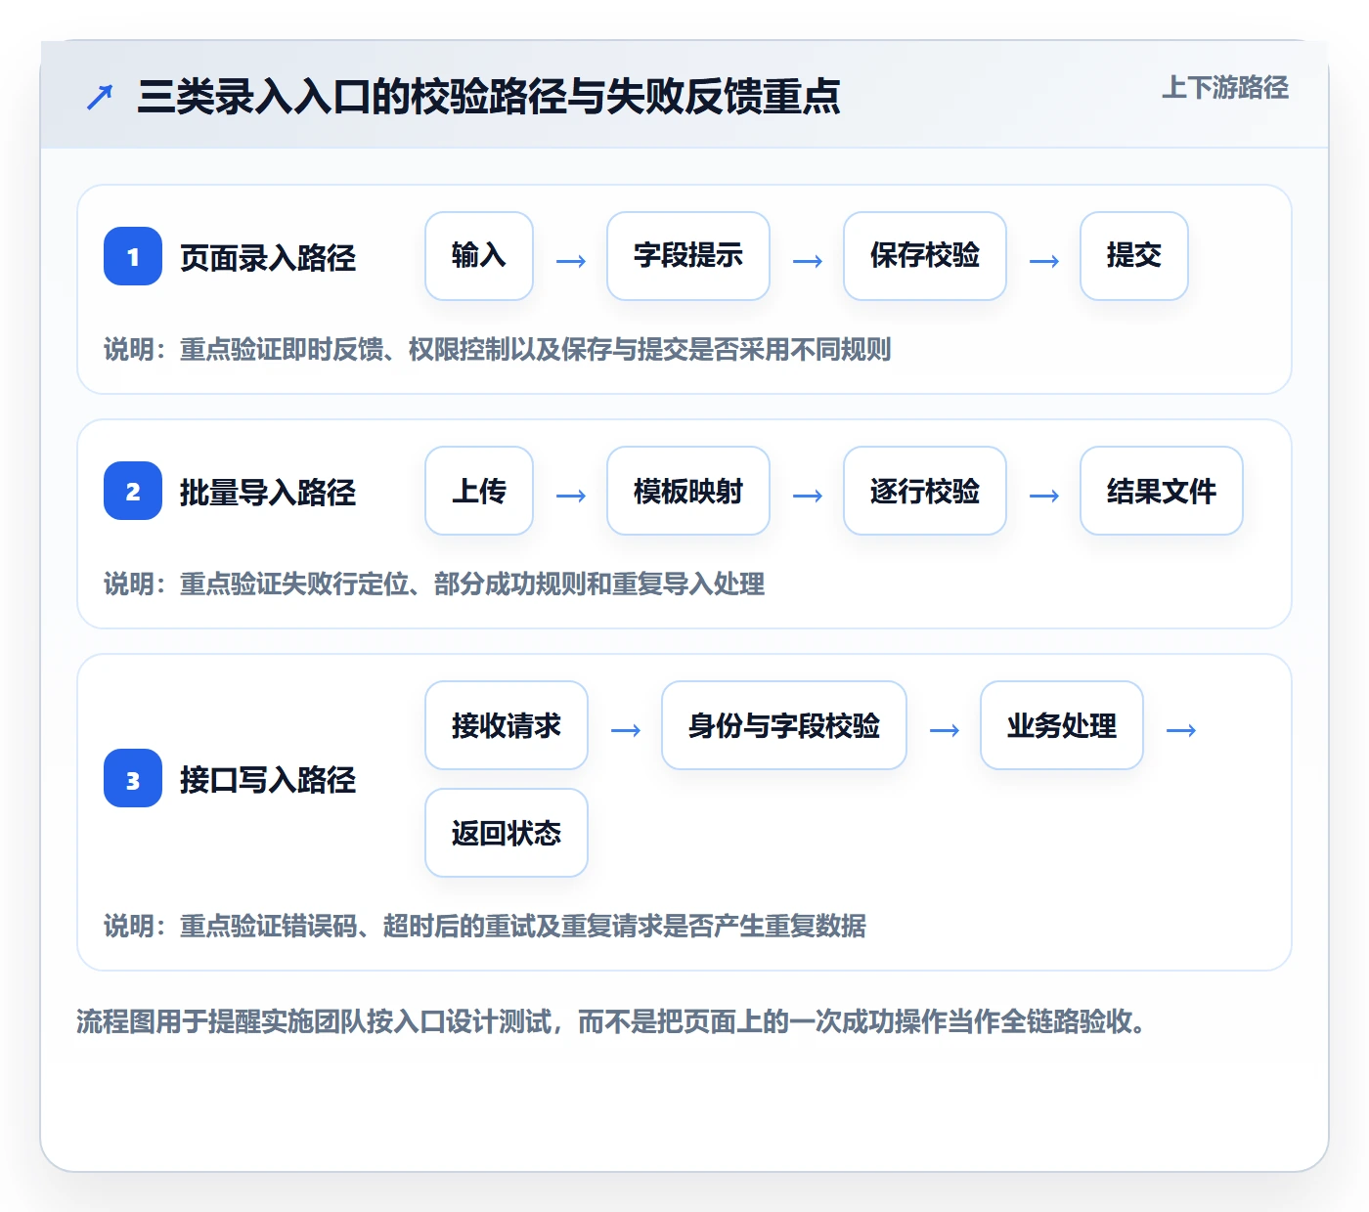Click the note starting 说明：重点验证失败行定位

[434, 584]
